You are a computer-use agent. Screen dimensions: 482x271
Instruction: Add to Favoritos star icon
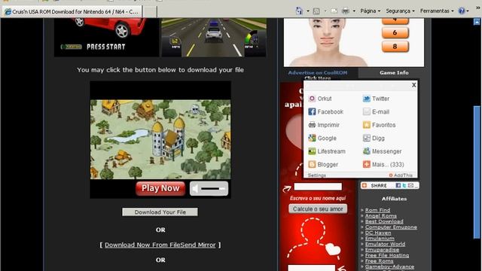coord(367,125)
